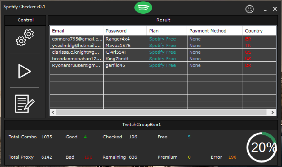Click the green Spotify logo
282x167 pixels.
[143, 7]
